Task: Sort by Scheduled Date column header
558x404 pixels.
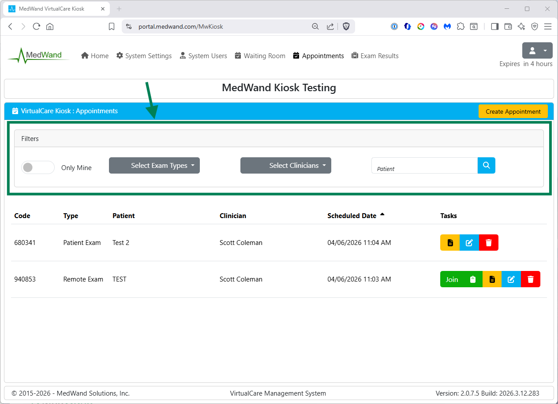Action: (x=352, y=216)
